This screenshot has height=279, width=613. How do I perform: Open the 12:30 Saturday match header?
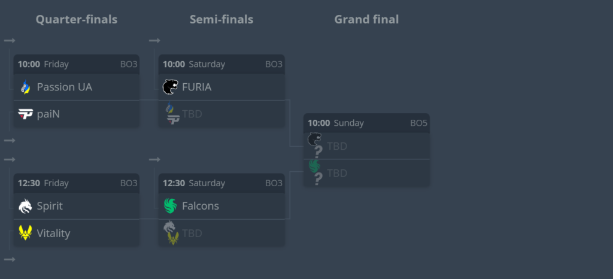click(x=221, y=183)
